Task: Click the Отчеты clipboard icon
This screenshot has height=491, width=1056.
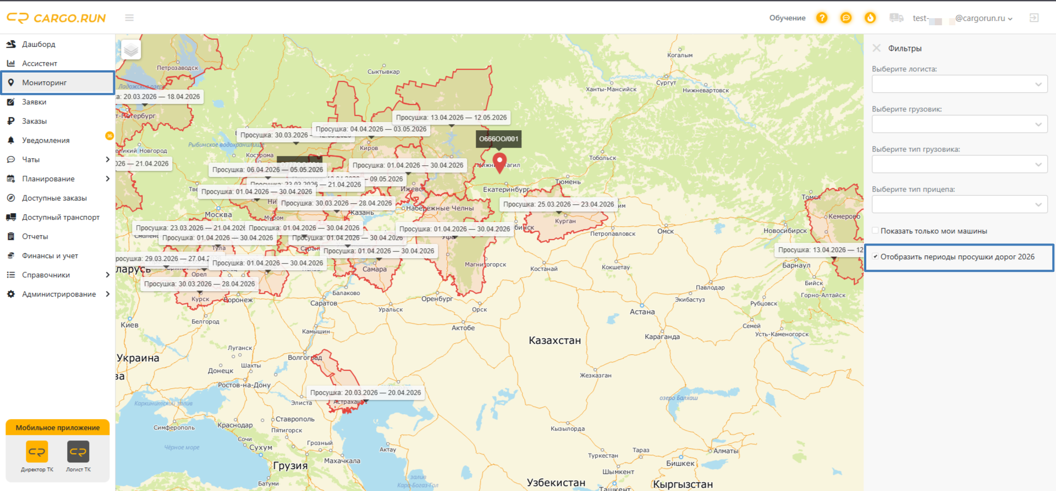Action: (11, 236)
